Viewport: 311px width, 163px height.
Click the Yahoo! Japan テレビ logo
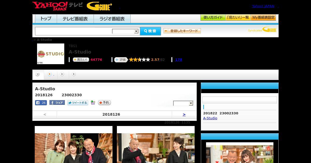[x=58, y=6]
